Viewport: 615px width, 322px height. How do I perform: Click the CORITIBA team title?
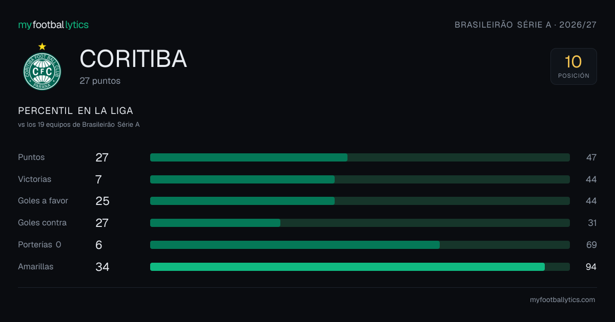tap(133, 59)
